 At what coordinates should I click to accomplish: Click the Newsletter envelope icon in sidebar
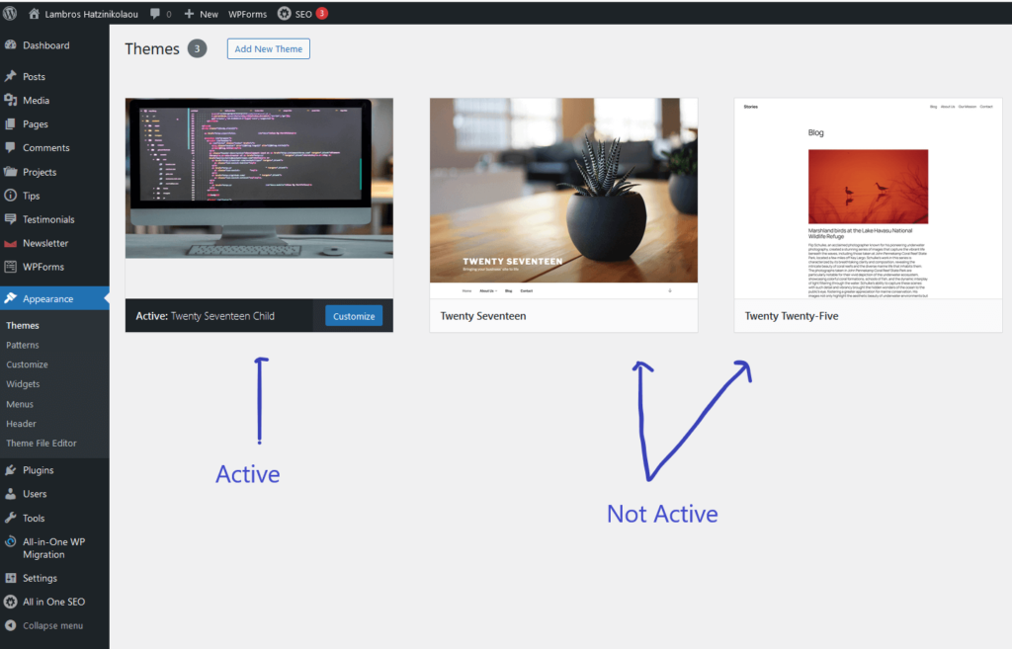[11, 243]
